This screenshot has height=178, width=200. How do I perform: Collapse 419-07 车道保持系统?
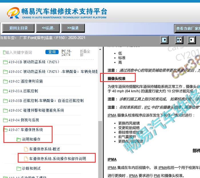26,130
